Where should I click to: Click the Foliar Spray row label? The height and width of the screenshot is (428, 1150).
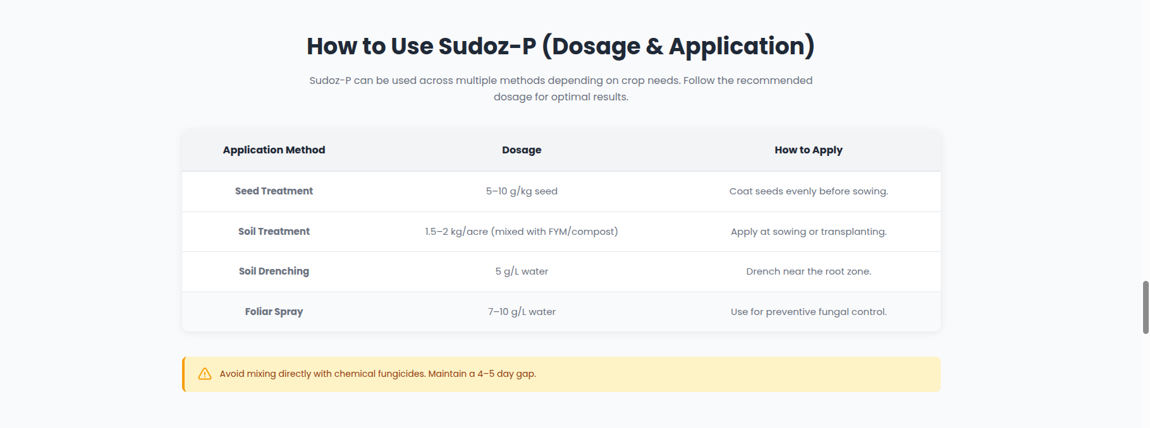274,312
